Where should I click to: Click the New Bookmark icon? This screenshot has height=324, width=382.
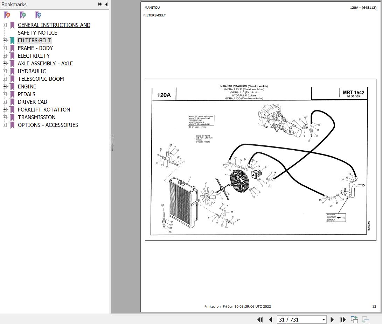[x=22, y=15]
